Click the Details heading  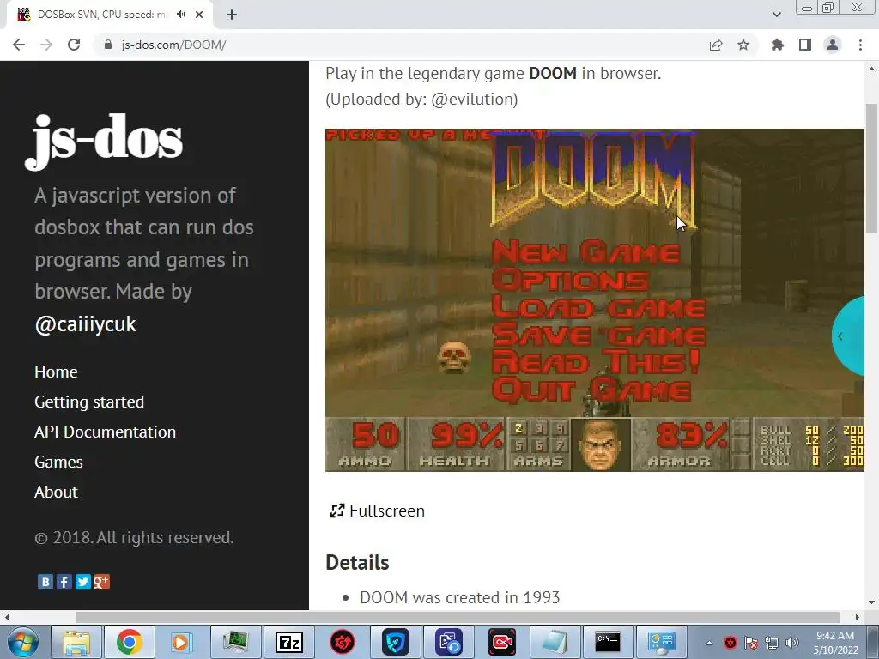(x=357, y=562)
